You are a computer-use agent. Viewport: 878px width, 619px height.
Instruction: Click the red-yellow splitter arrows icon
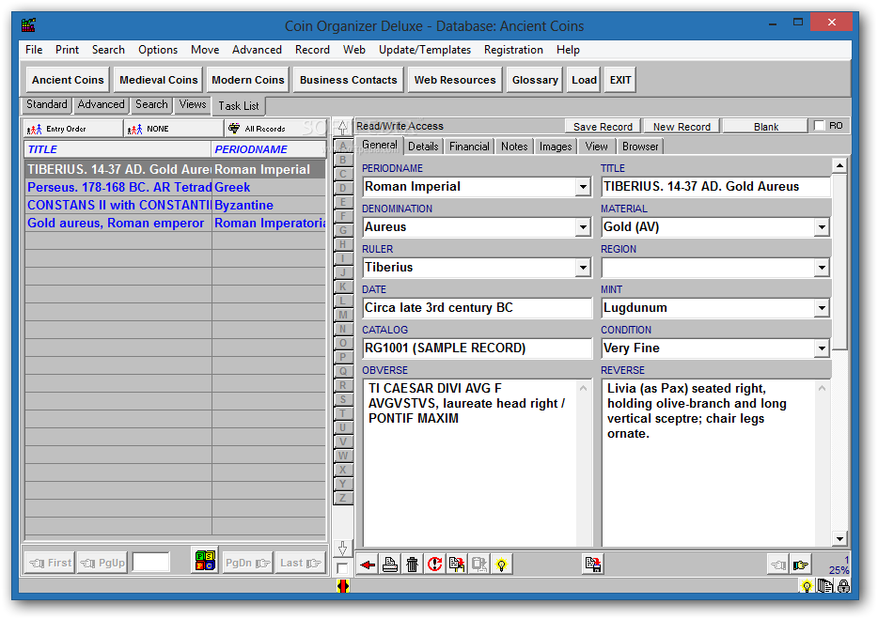pyautogui.click(x=343, y=586)
